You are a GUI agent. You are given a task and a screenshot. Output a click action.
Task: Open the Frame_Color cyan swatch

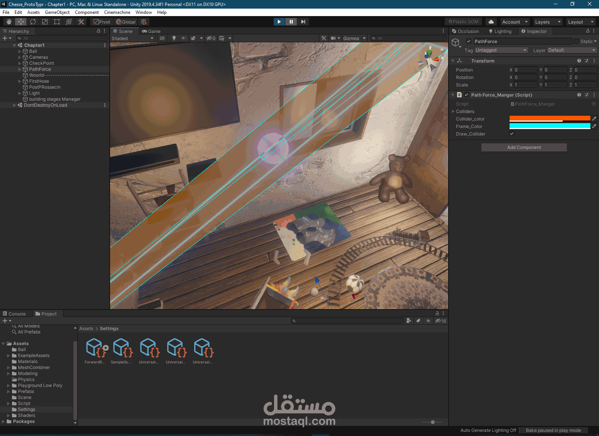coord(550,126)
